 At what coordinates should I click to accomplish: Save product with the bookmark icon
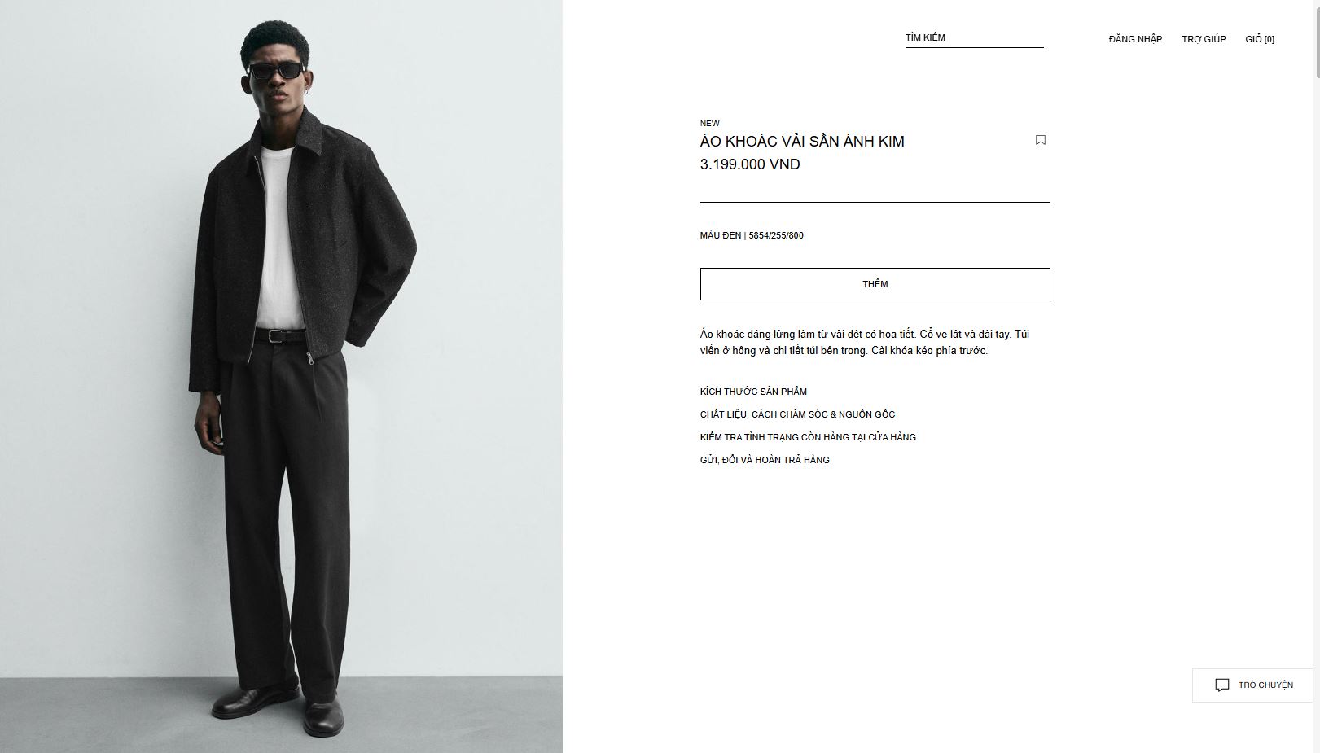(x=1040, y=140)
